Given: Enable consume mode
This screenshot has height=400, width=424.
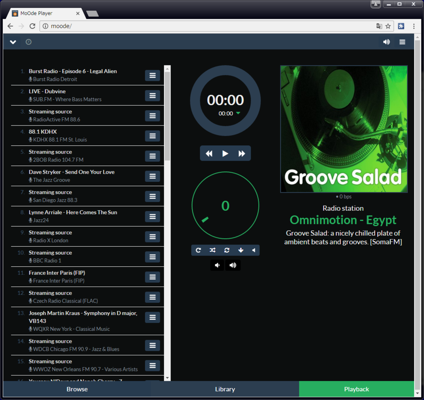Looking at the screenshot, I should pos(226,250).
